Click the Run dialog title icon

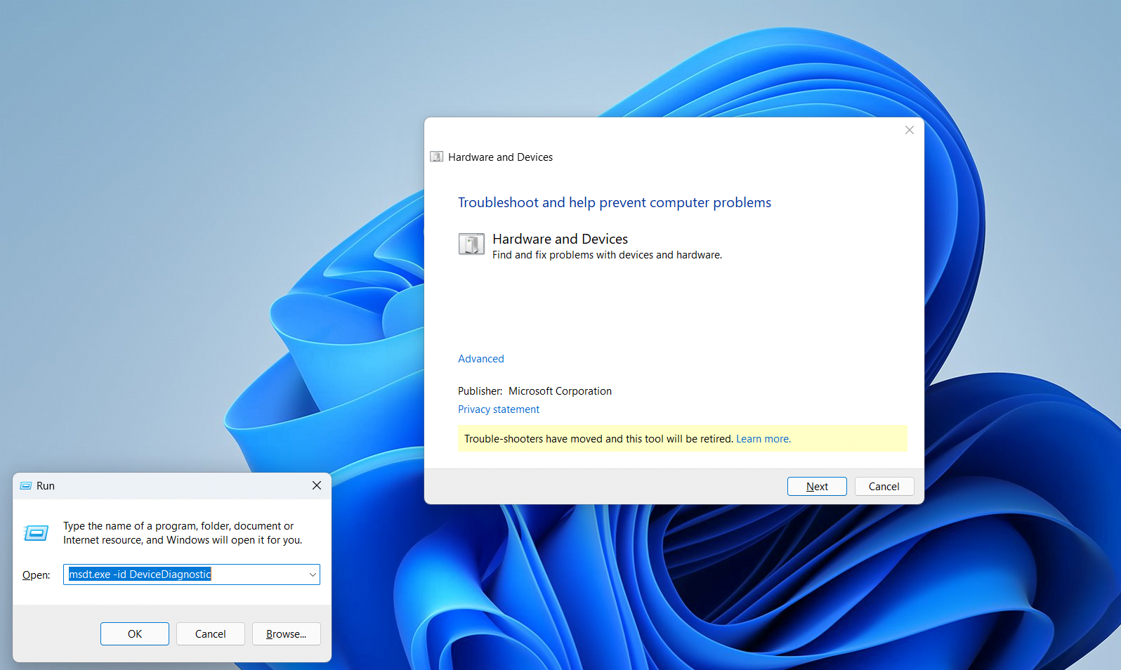click(26, 486)
